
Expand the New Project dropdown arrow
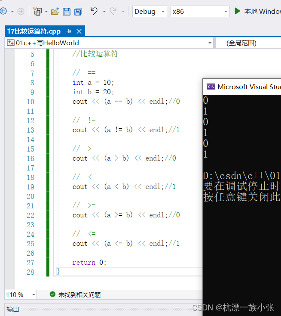click(46, 12)
